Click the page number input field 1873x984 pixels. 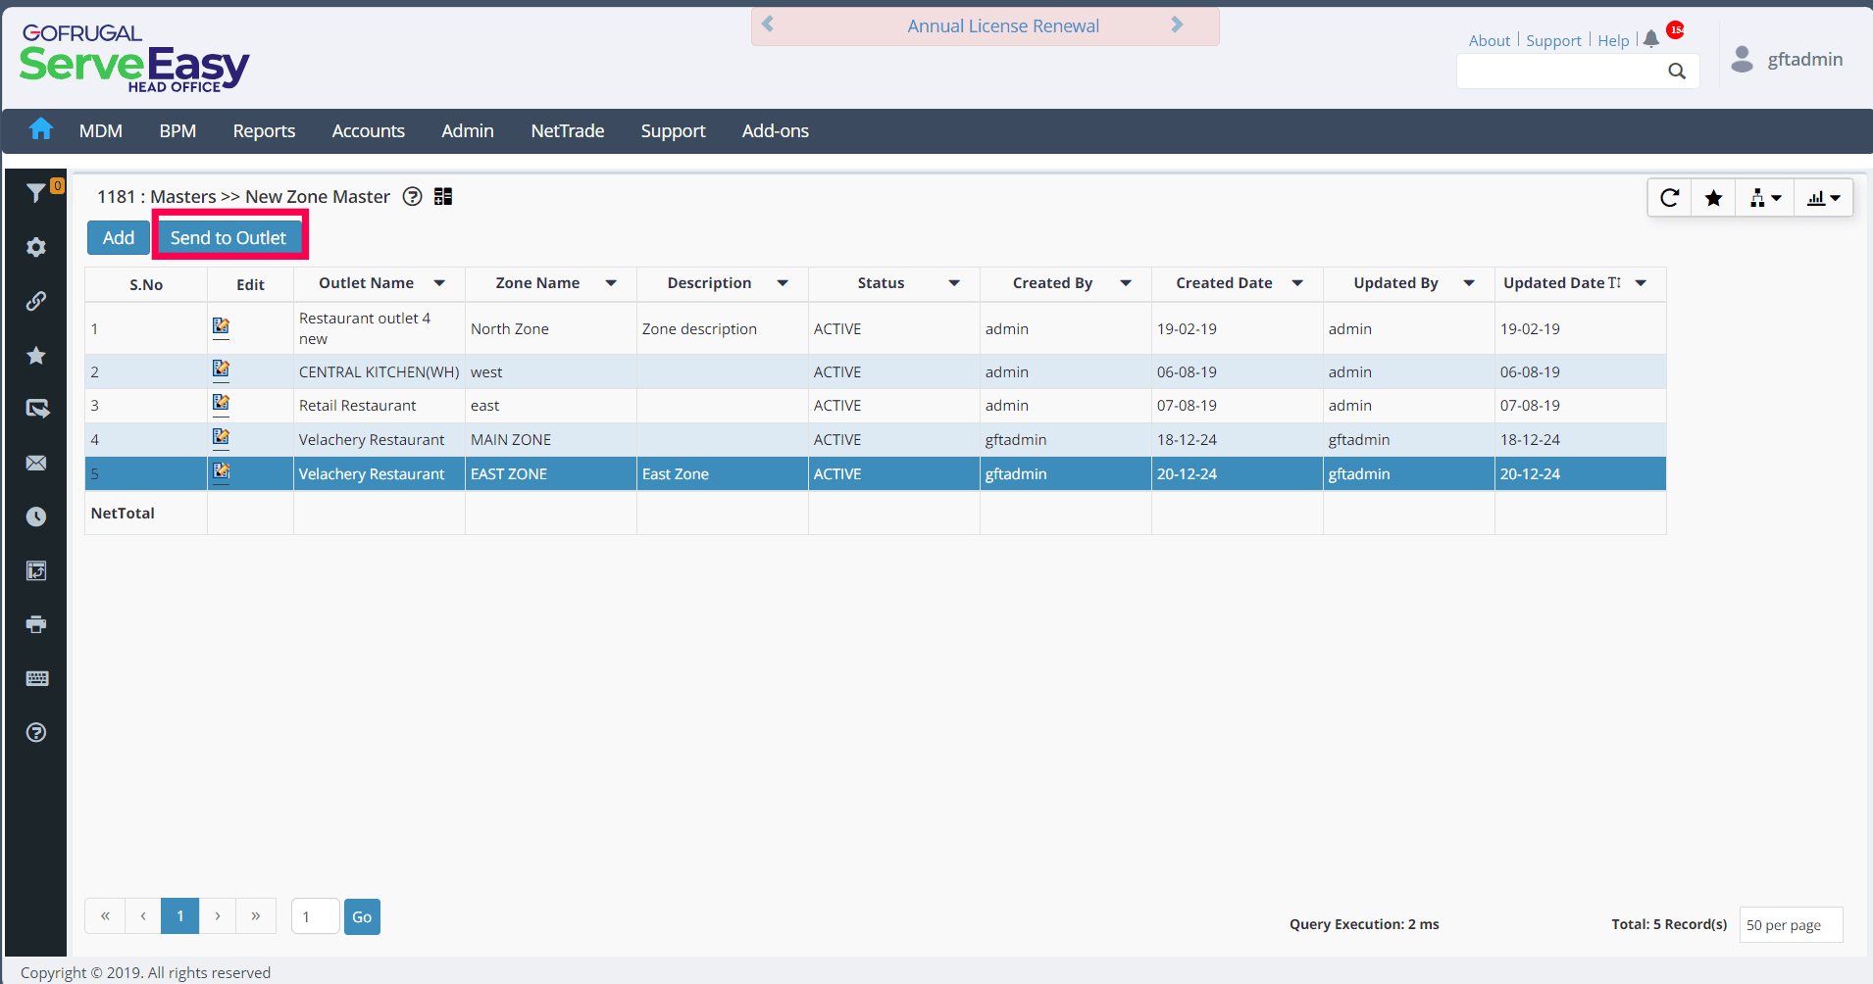(x=315, y=916)
